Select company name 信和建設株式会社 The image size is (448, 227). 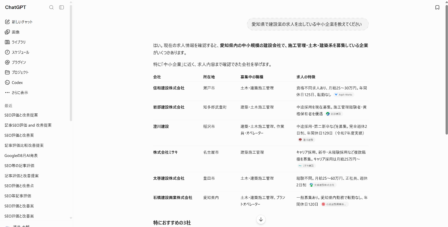tap(169, 88)
